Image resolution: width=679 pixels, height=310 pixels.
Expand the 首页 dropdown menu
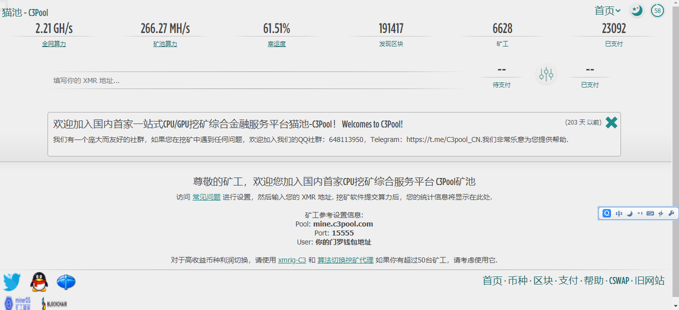coord(607,10)
